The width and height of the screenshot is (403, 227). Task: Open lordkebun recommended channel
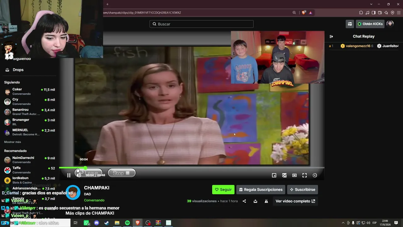(x=30, y=180)
